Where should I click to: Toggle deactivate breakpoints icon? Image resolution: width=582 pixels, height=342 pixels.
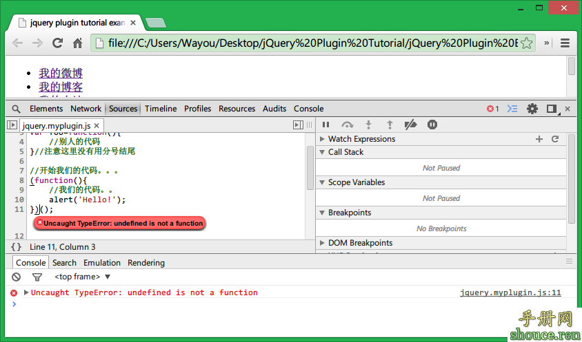[x=410, y=125]
